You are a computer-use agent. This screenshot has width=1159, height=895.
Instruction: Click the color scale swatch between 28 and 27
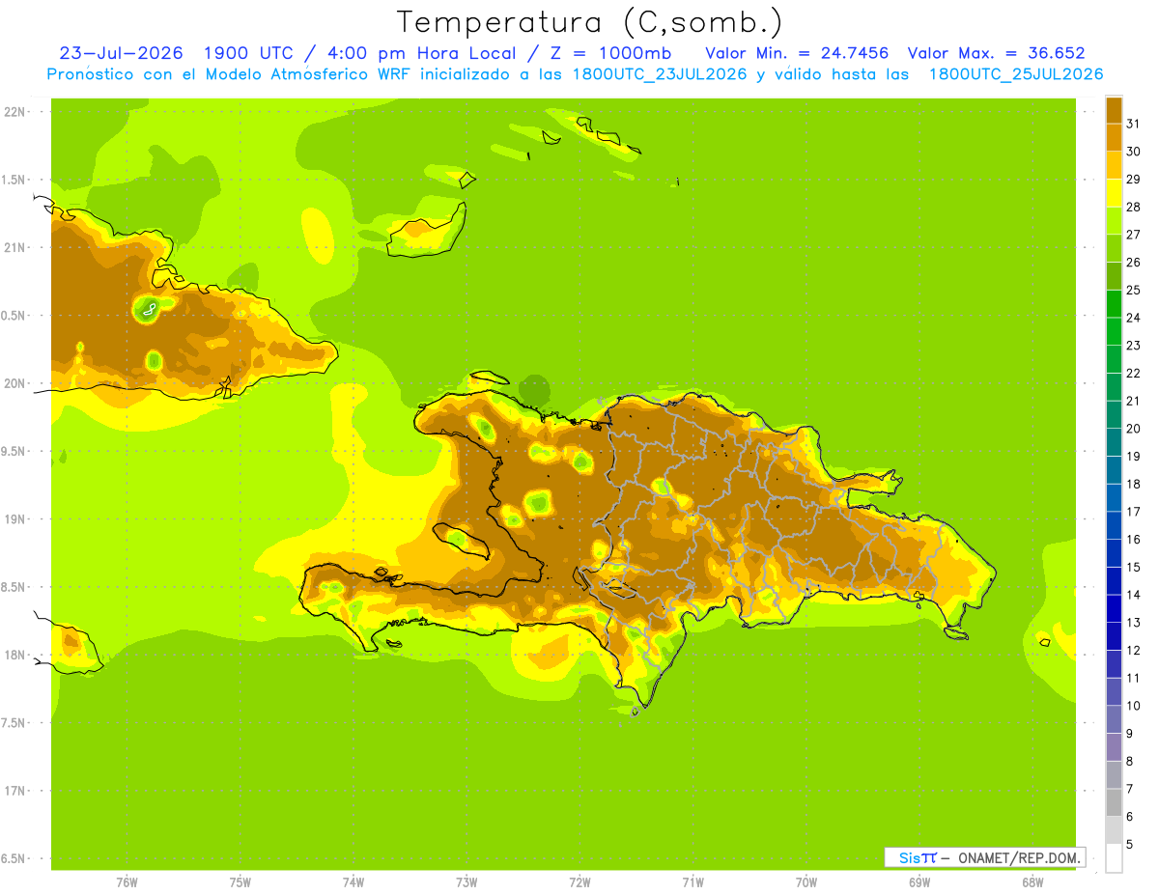(x=1114, y=220)
